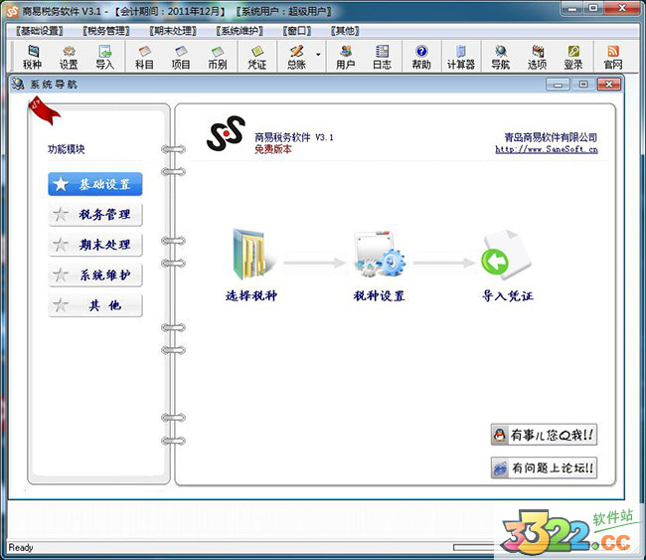Click the 导入凭证 text label

[x=508, y=295]
